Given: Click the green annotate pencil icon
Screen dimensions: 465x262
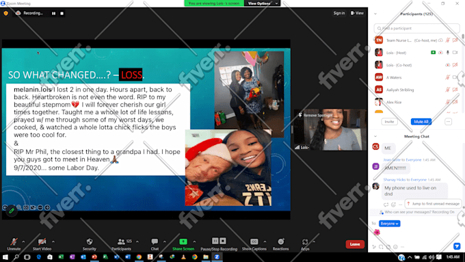Looking at the screenshot, I should click(12, 211).
